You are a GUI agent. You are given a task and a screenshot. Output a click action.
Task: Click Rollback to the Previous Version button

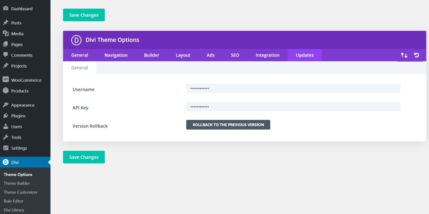tap(228, 125)
